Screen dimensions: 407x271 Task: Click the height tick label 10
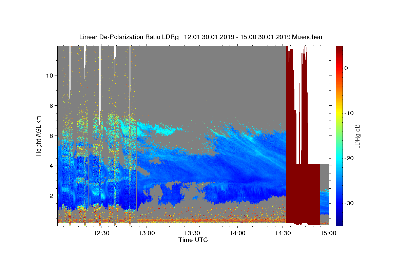(x=50, y=76)
